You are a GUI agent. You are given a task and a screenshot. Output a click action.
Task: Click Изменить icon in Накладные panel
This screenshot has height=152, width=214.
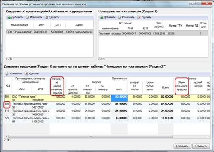tap(120, 17)
